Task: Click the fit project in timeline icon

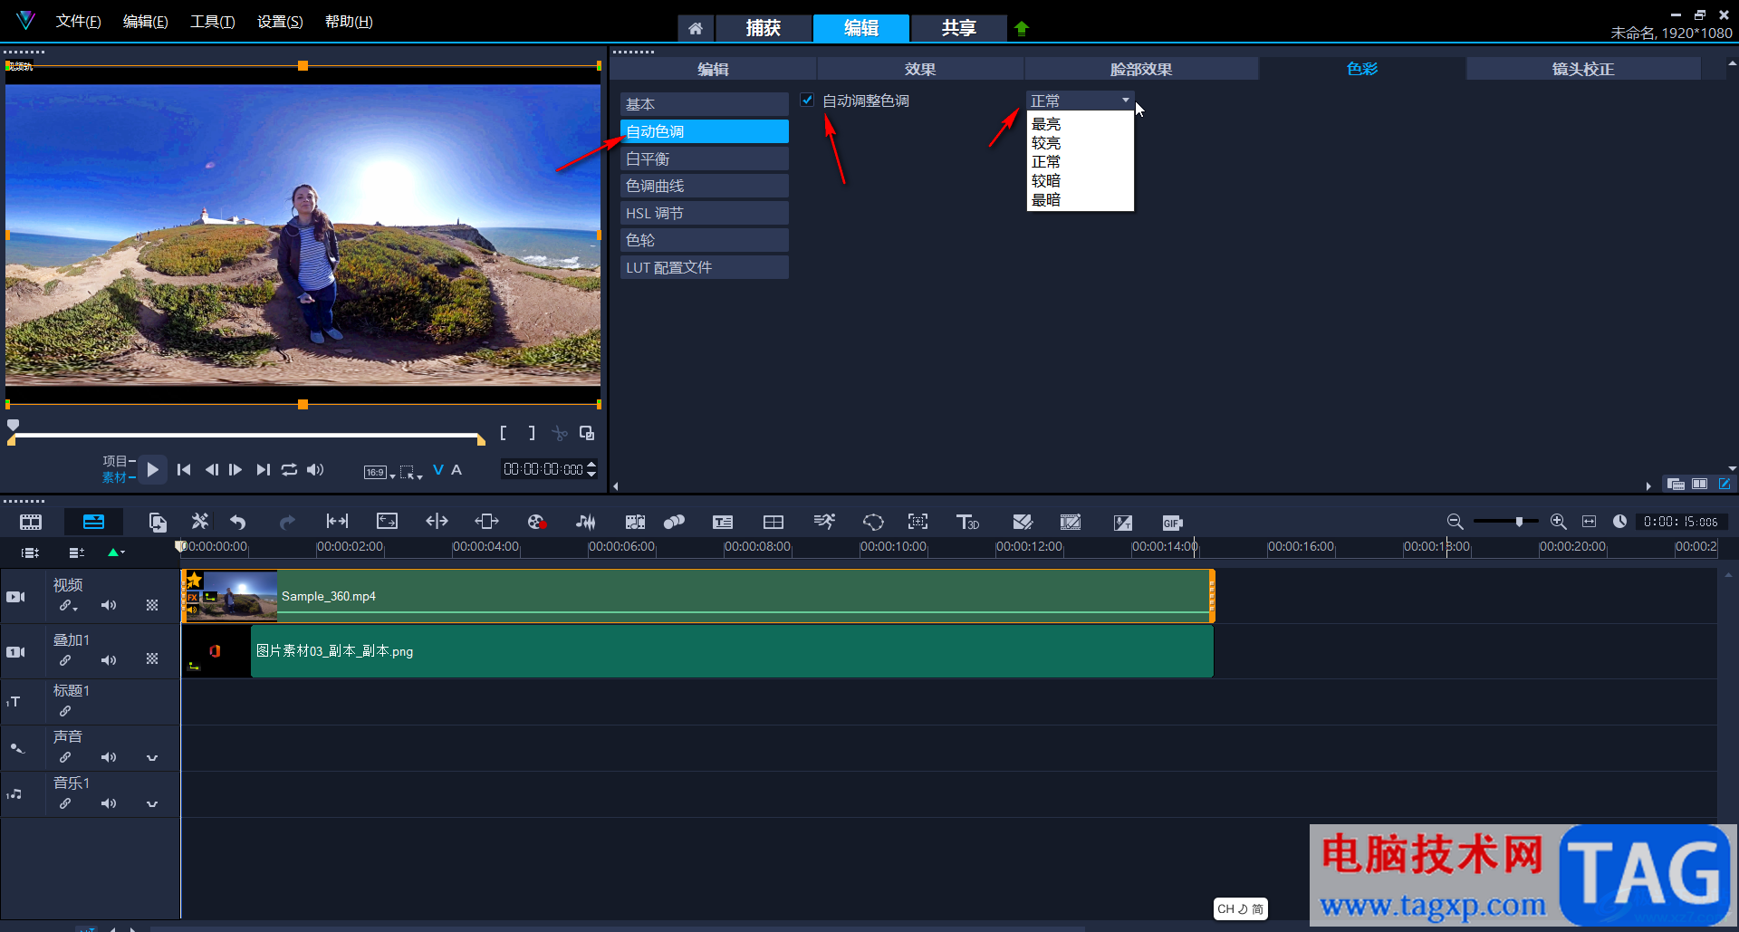Action: [x=1589, y=522]
